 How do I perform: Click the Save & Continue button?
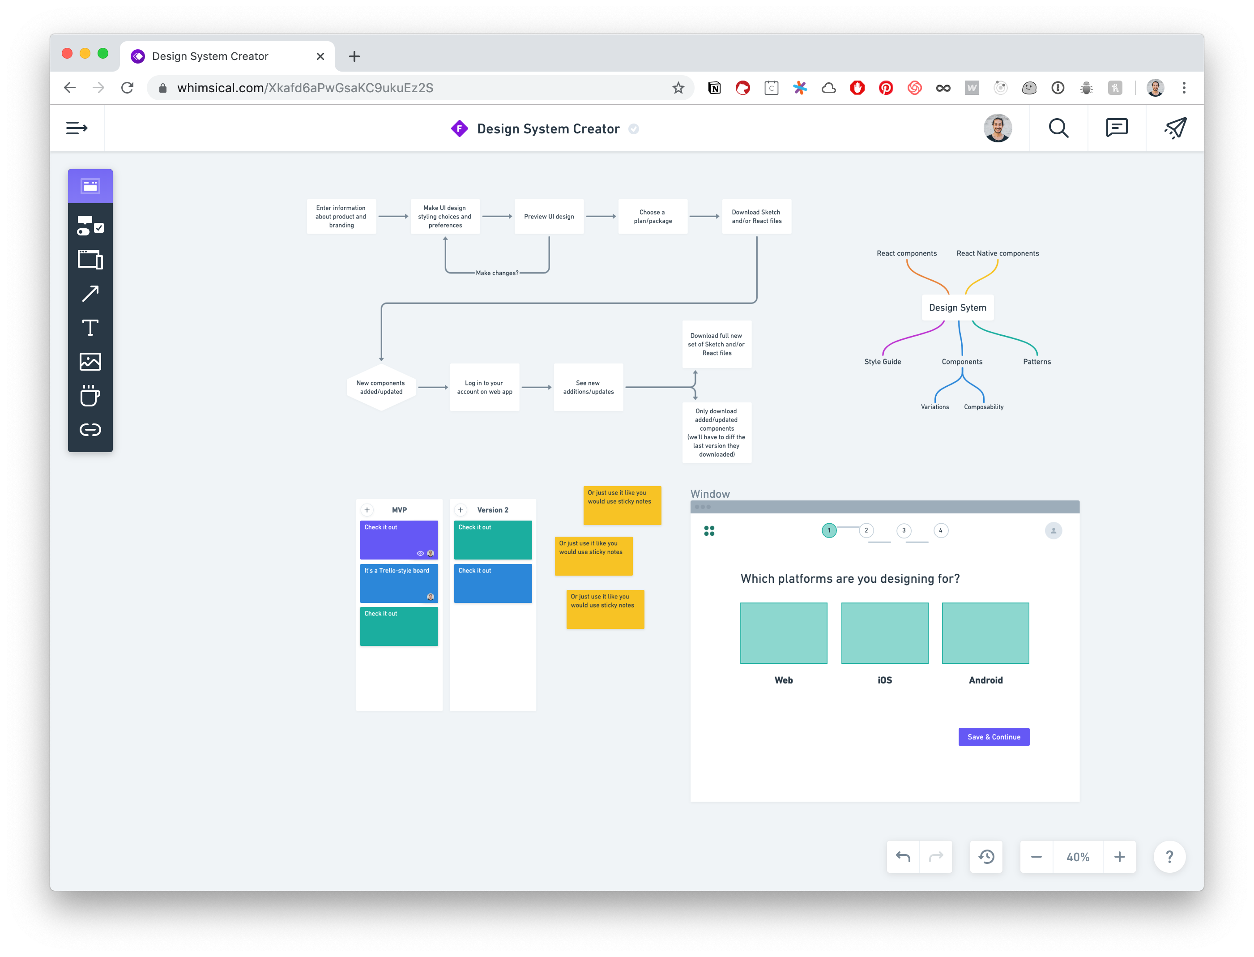[994, 736]
